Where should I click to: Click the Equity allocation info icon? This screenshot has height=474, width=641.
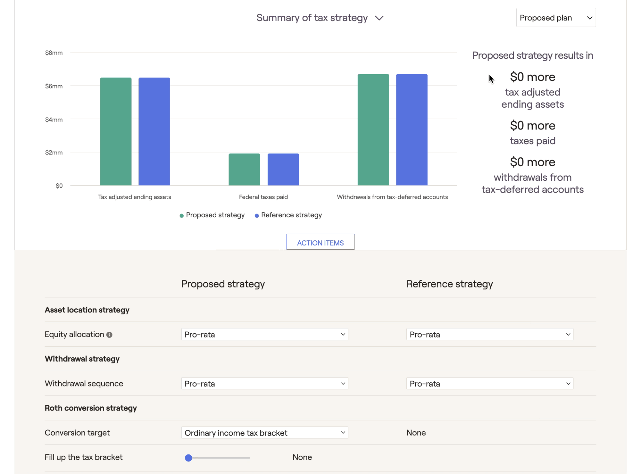(109, 335)
